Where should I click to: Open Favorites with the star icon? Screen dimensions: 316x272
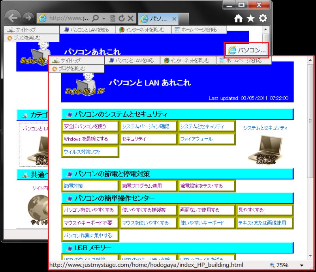click(x=250, y=18)
